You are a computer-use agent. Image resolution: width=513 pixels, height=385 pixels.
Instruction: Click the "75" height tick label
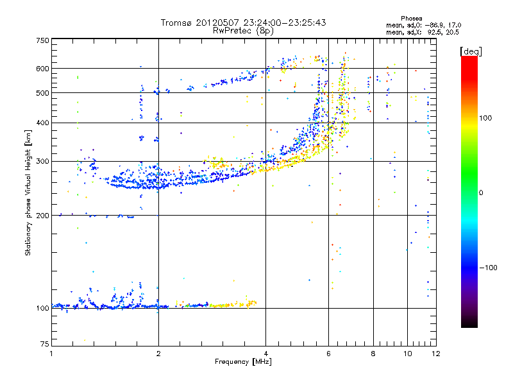pos(45,344)
